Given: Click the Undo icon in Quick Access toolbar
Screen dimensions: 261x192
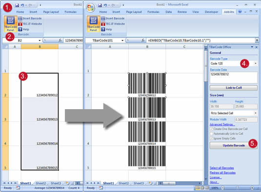Looking at the screenshot, I should [x=105, y=5].
